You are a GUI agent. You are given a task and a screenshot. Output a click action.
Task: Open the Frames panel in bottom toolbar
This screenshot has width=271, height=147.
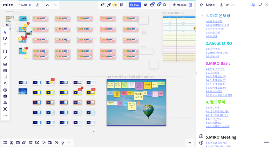click(x=5, y=143)
